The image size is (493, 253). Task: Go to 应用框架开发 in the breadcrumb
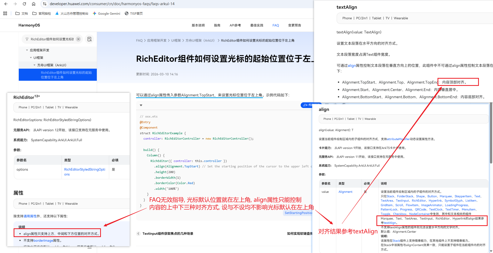157,40
